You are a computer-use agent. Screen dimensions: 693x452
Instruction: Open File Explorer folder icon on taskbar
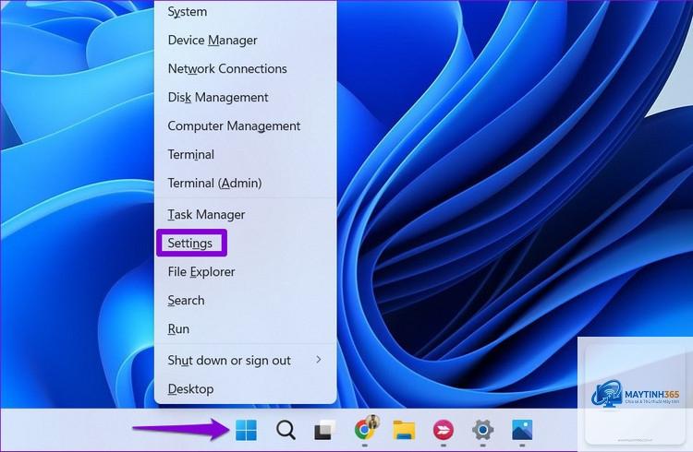[x=404, y=430]
